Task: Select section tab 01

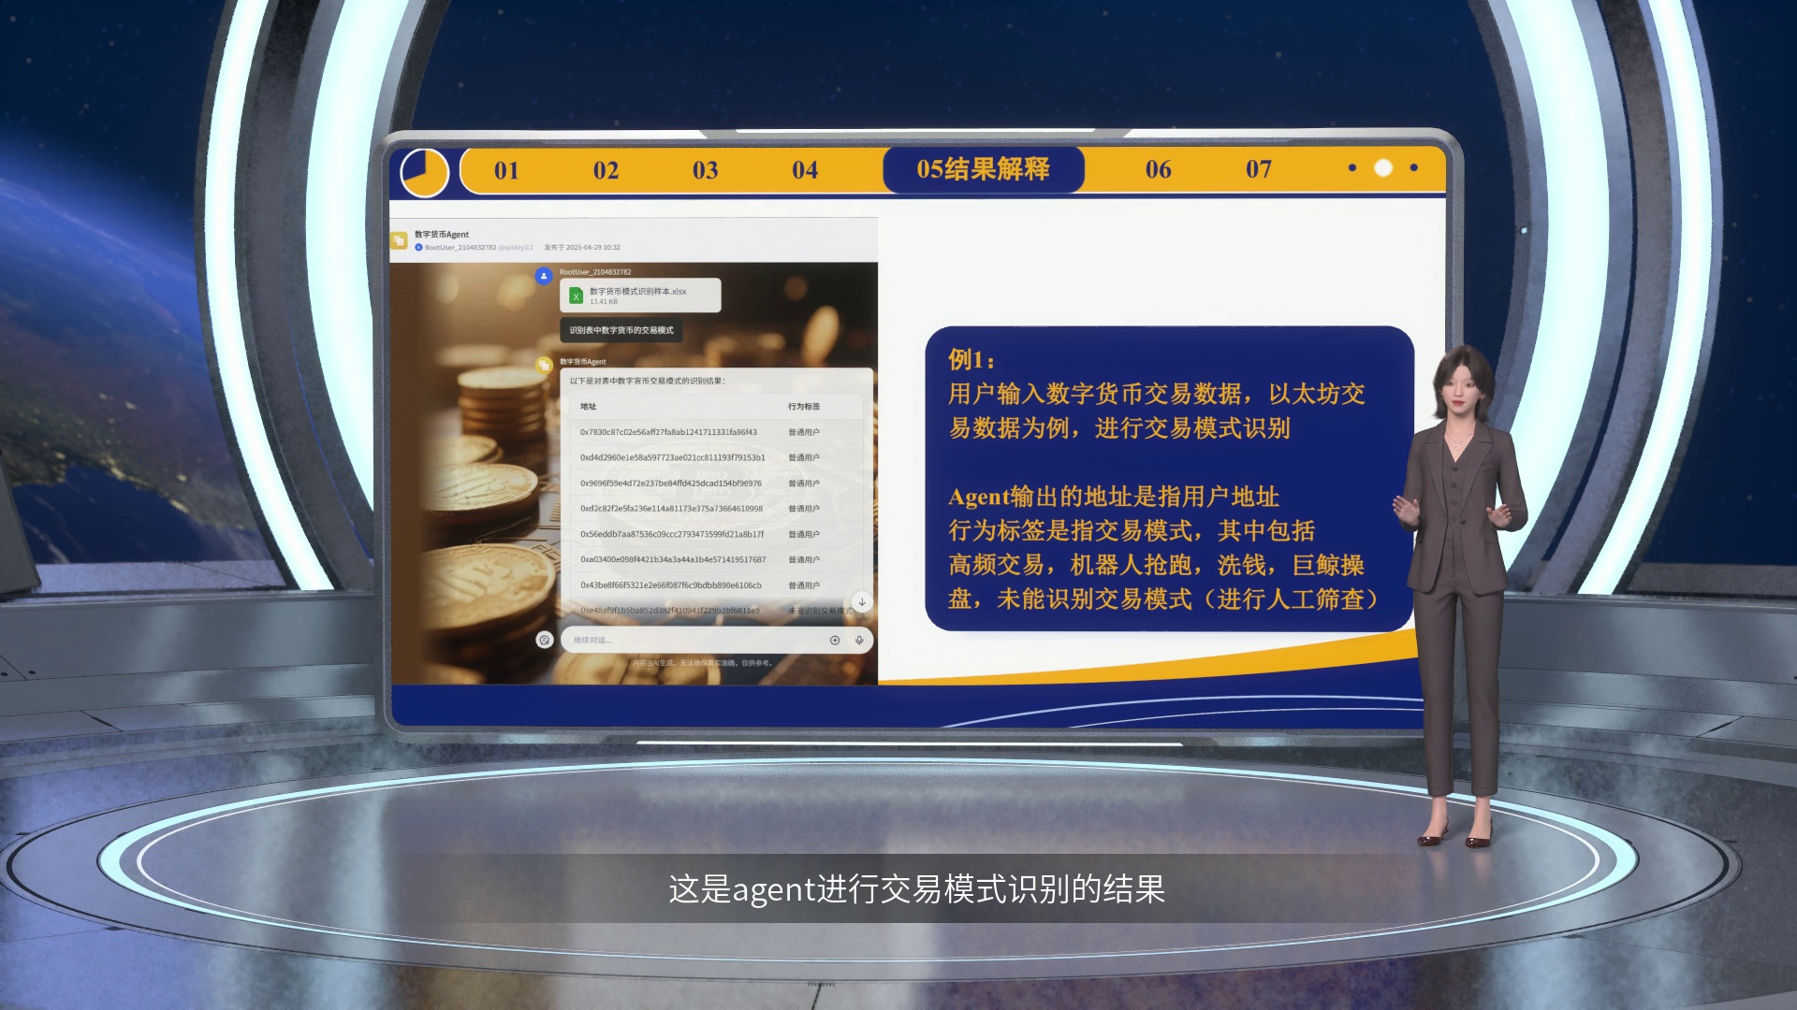Action: tap(506, 170)
